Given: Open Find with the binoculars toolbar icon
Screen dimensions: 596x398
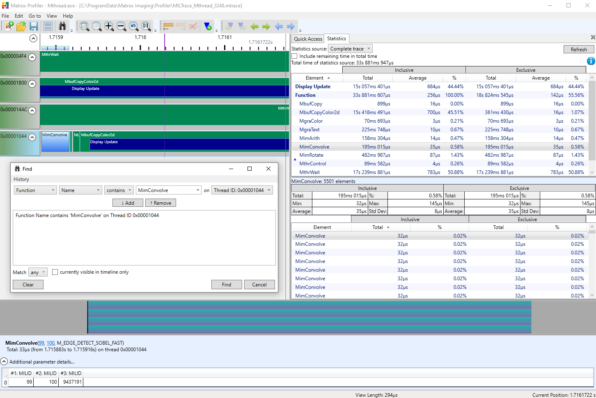Looking at the screenshot, I should (62, 26).
